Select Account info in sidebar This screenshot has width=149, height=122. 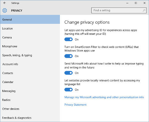[30, 64]
